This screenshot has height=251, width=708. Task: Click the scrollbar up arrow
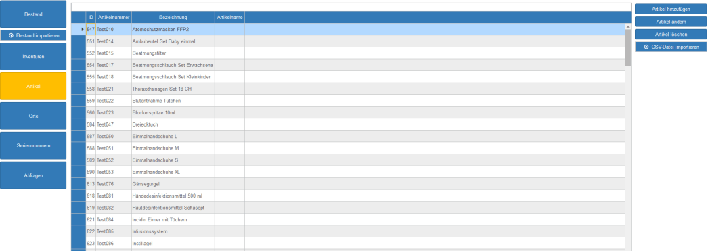pos(628,26)
